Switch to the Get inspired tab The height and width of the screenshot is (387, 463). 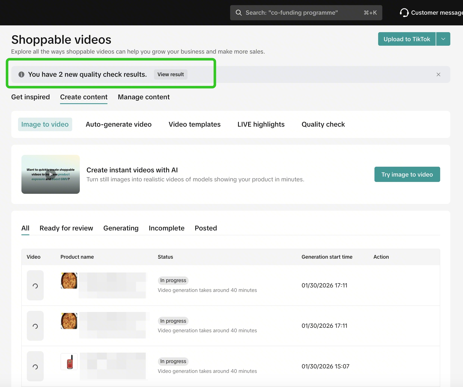(x=30, y=97)
